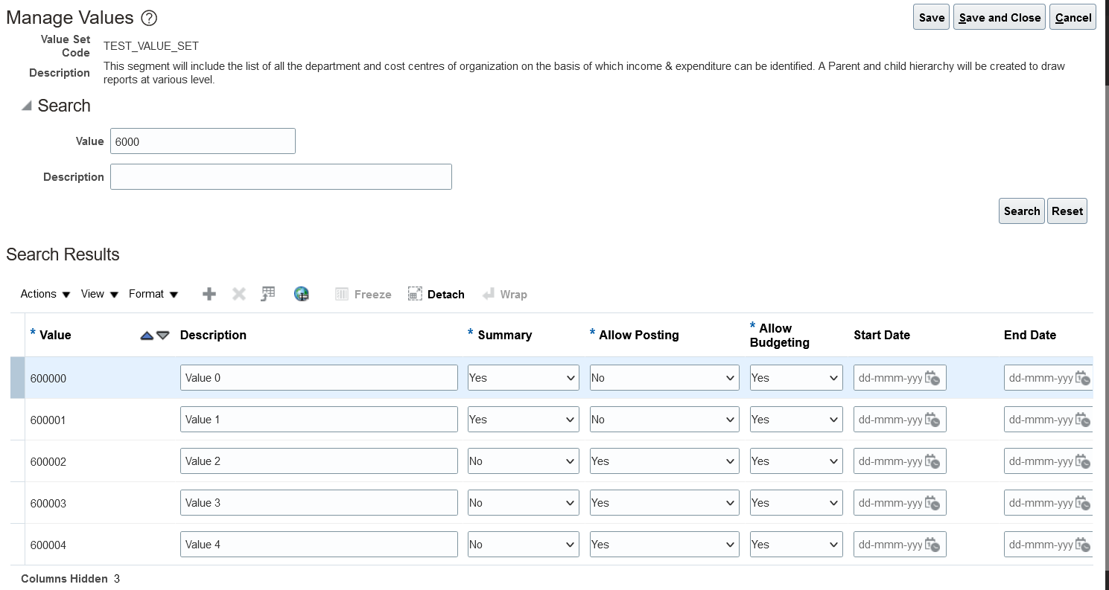Sort Value column descending
1109x590 pixels.
pos(163,336)
